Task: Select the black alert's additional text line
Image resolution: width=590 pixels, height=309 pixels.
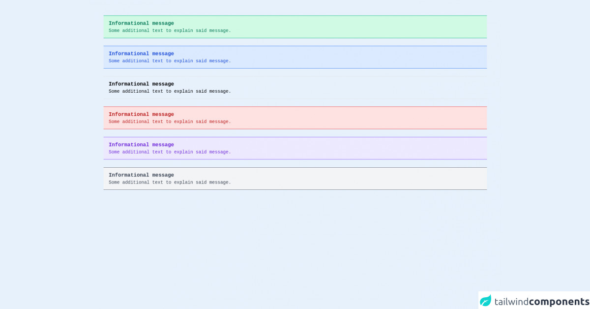Action: point(170,91)
